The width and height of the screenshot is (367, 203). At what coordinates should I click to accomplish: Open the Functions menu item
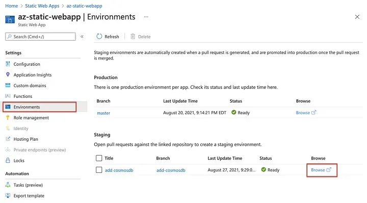(23, 96)
